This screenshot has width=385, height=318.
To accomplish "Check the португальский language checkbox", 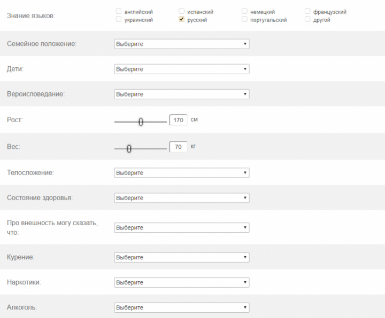I will click(244, 19).
